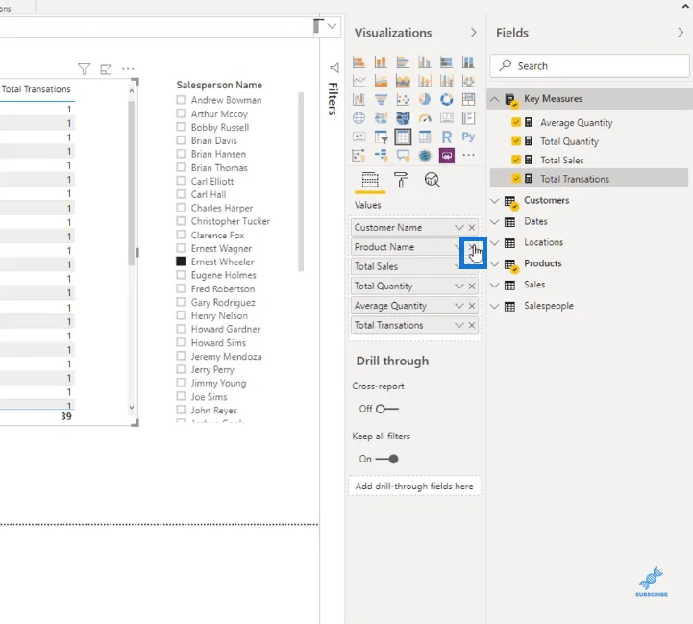Select the Card visual
This screenshot has width=693, height=624.
point(446,118)
